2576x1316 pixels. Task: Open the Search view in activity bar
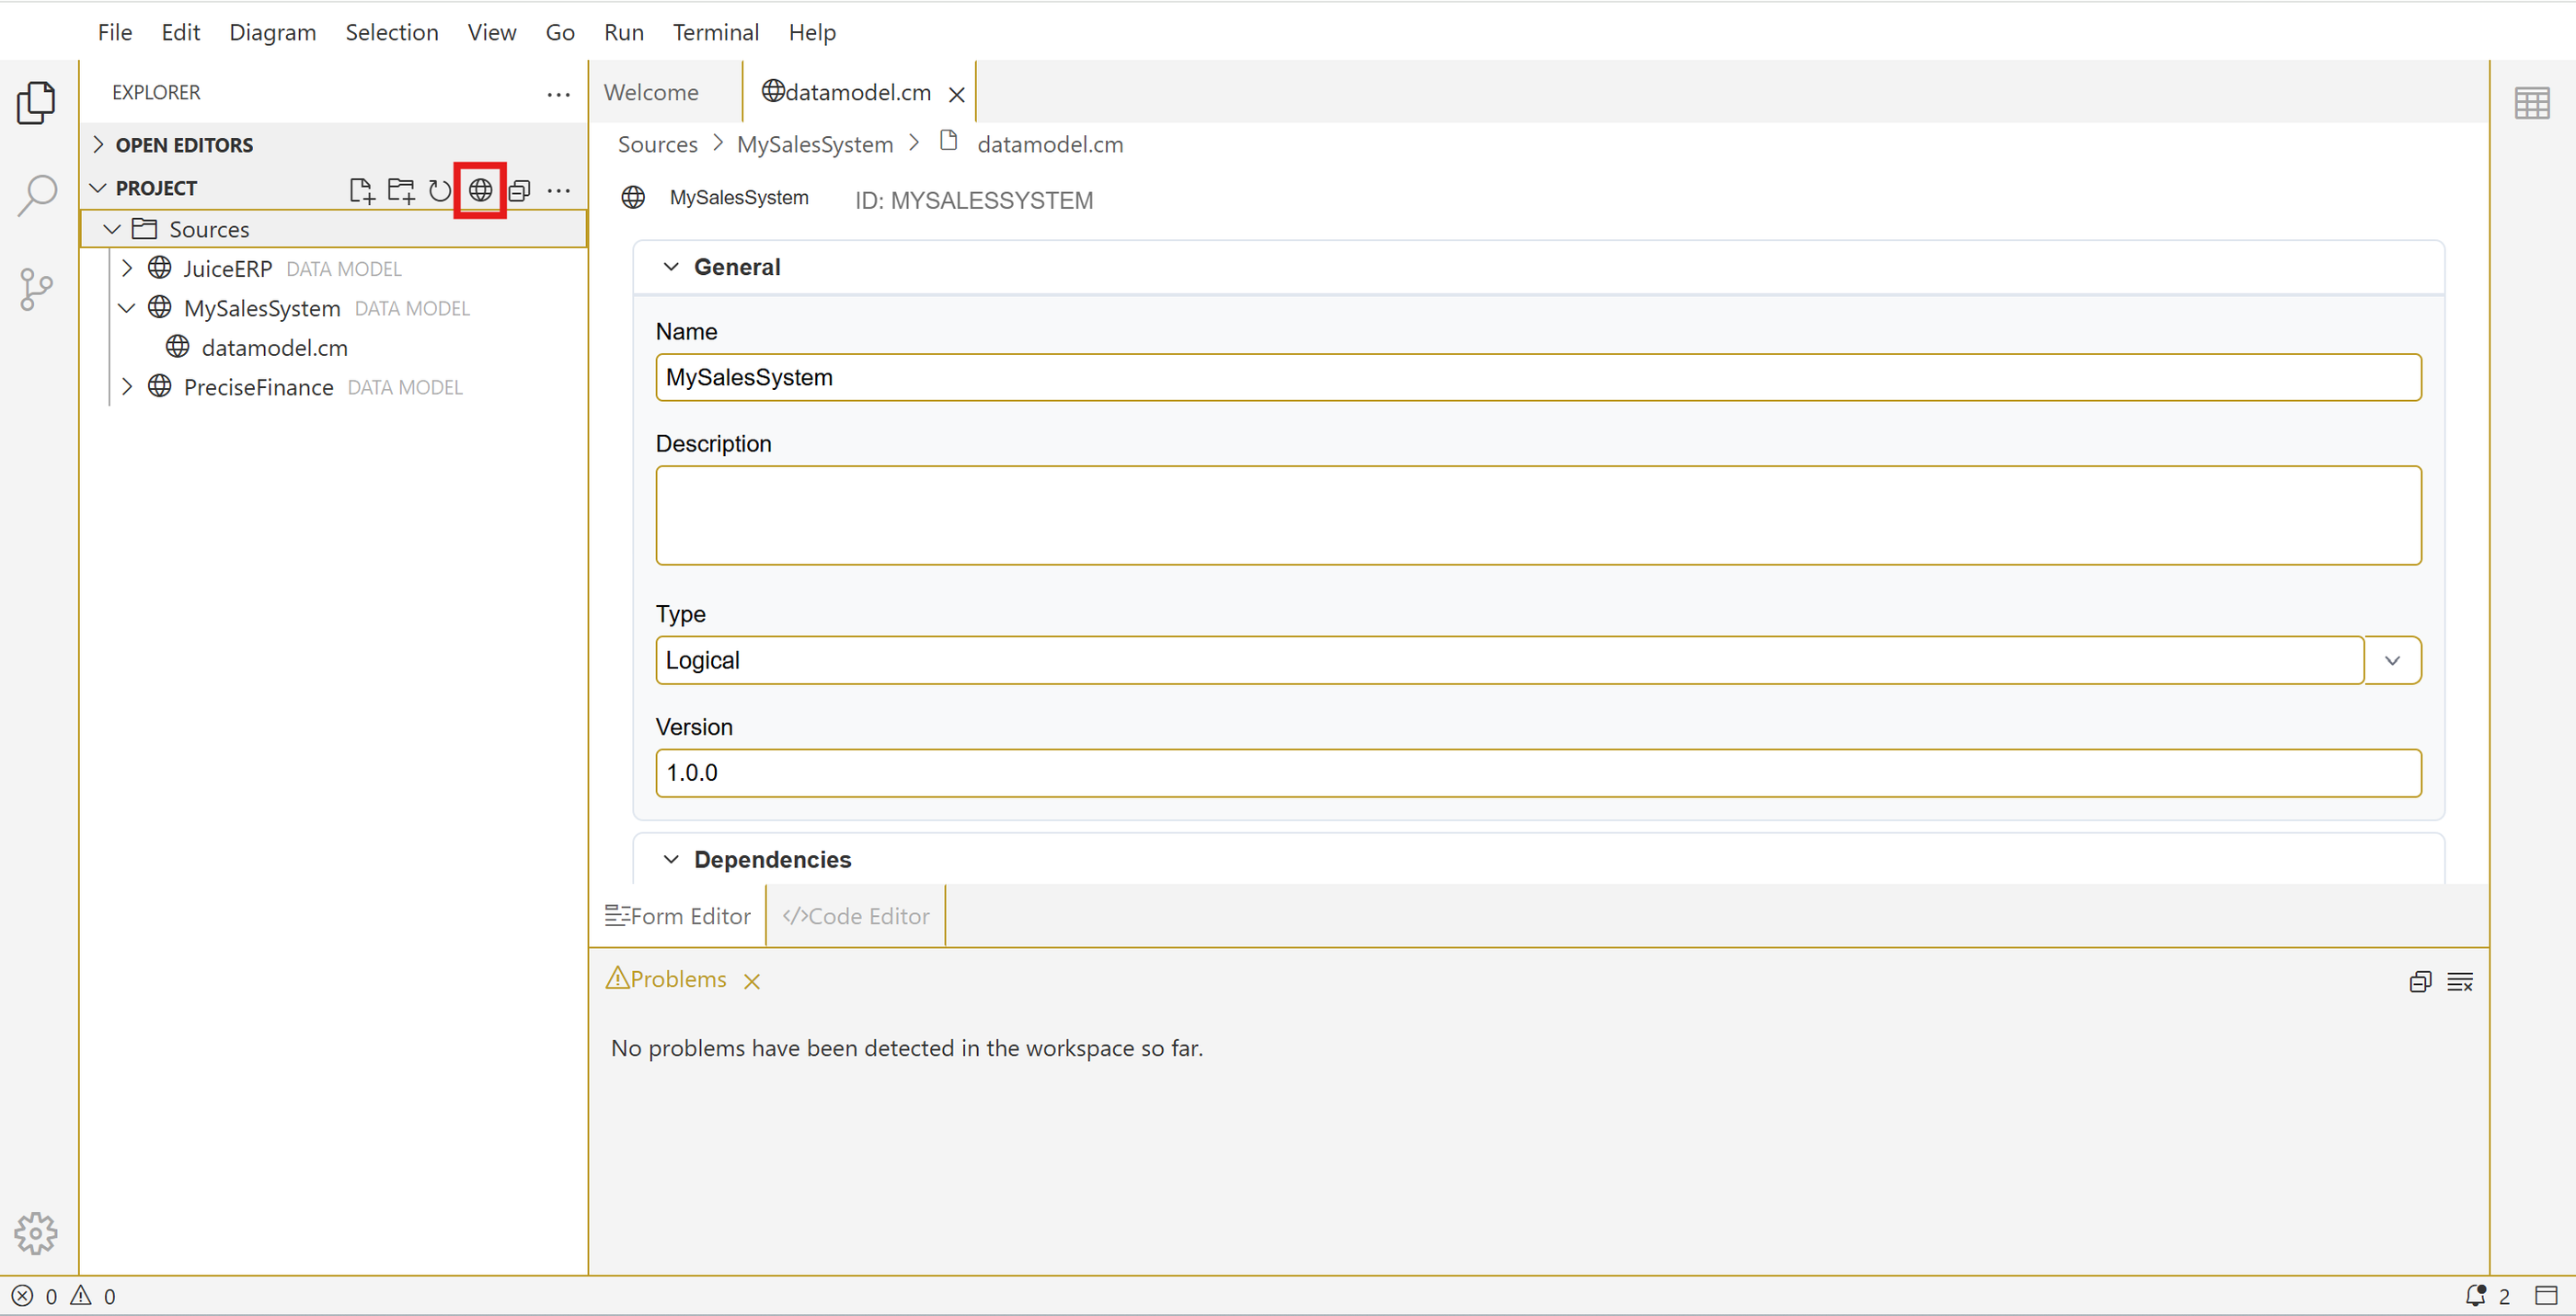pos(37,195)
